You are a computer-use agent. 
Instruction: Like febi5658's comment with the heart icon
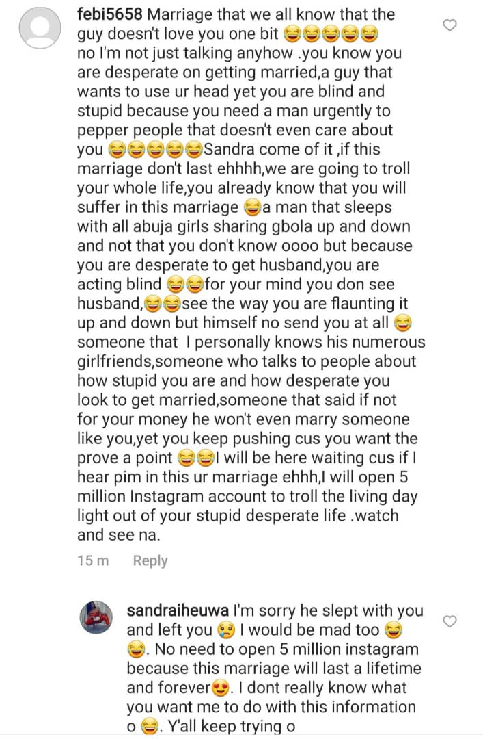pyautogui.click(x=450, y=25)
